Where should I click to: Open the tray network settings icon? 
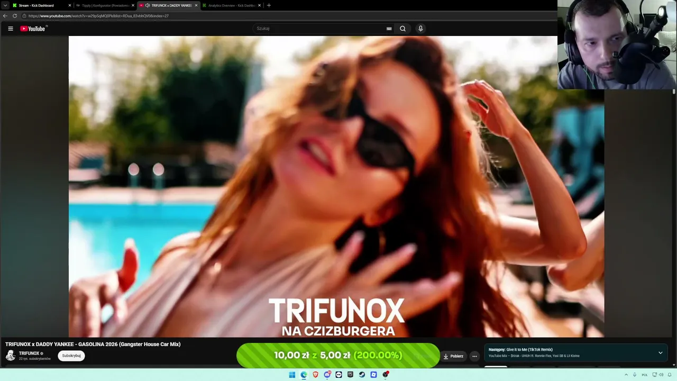[x=655, y=375]
